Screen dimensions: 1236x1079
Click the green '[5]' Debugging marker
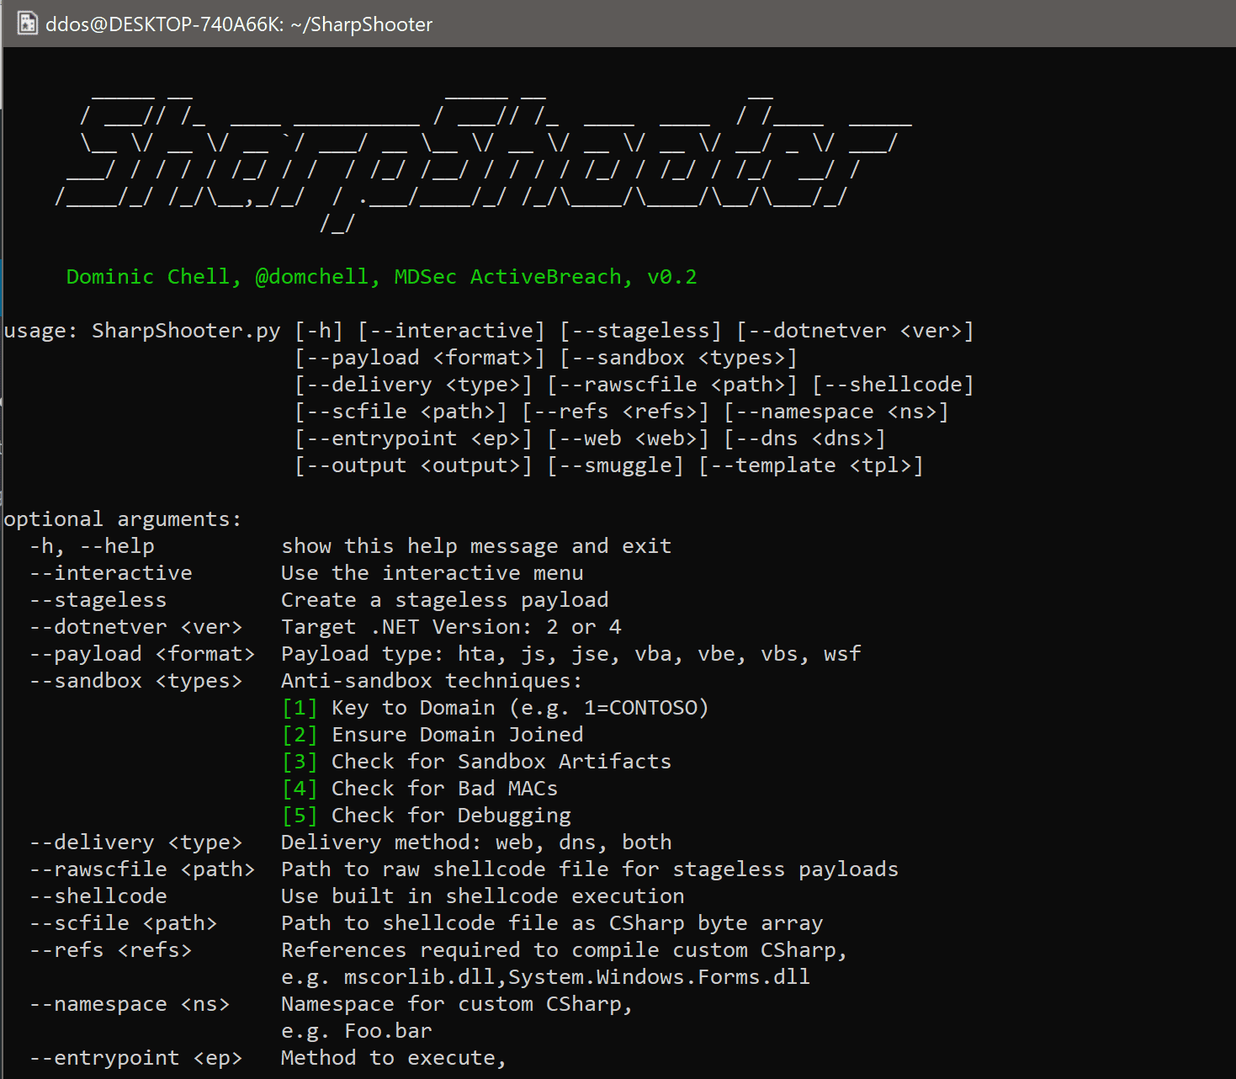pos(300,816)
